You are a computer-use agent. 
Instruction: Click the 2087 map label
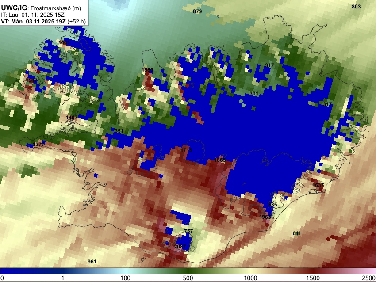pos(180,247)
